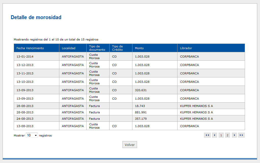Click the amount 320.631
The width and height of the screenshot is (260, 163).
pos(141,90)
